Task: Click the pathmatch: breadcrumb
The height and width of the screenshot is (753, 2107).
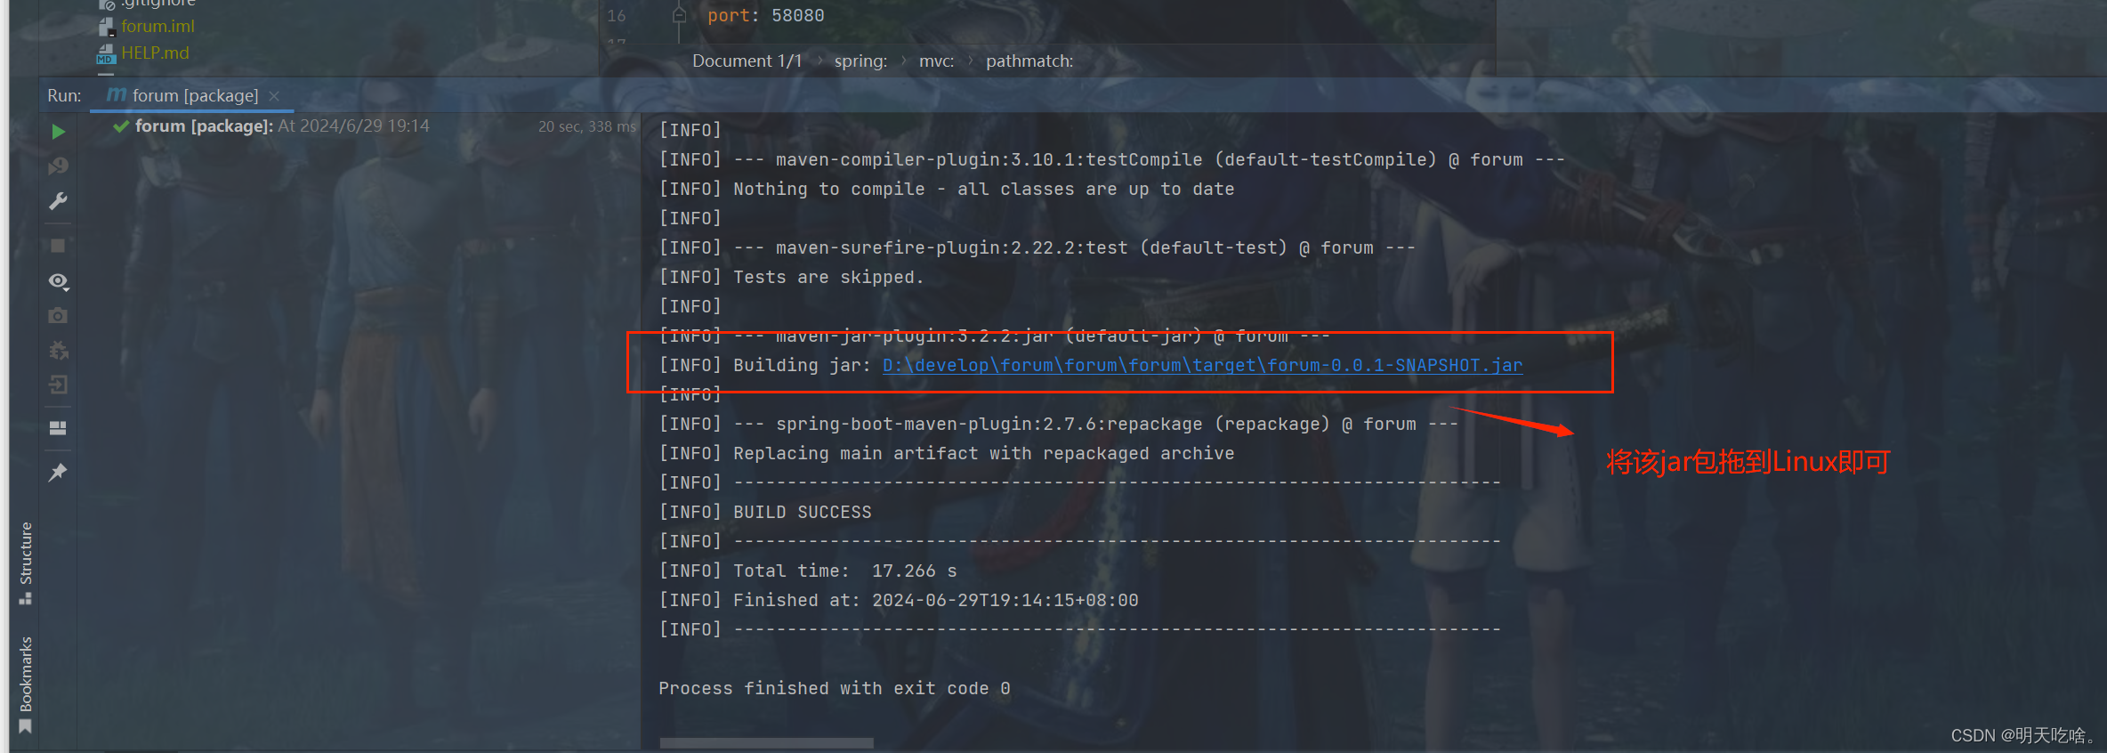Action: (1029, 61)
